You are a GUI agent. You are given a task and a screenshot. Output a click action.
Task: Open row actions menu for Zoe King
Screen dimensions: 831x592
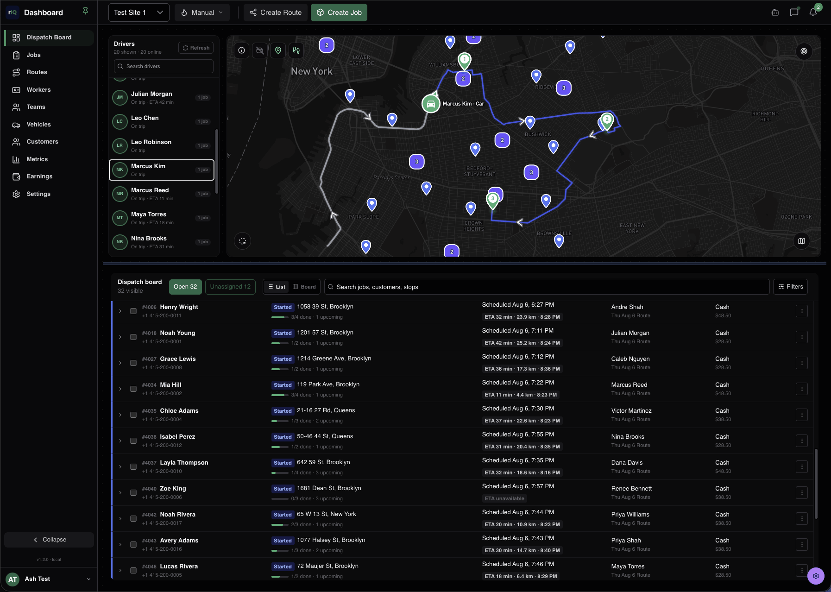point(802,493)
